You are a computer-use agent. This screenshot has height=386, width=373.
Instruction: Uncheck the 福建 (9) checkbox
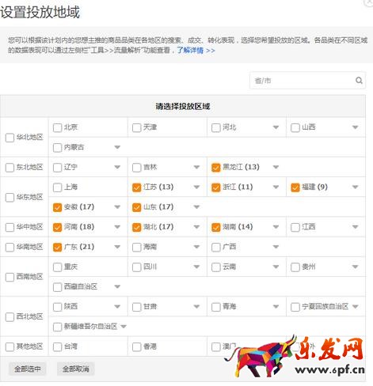295,187
